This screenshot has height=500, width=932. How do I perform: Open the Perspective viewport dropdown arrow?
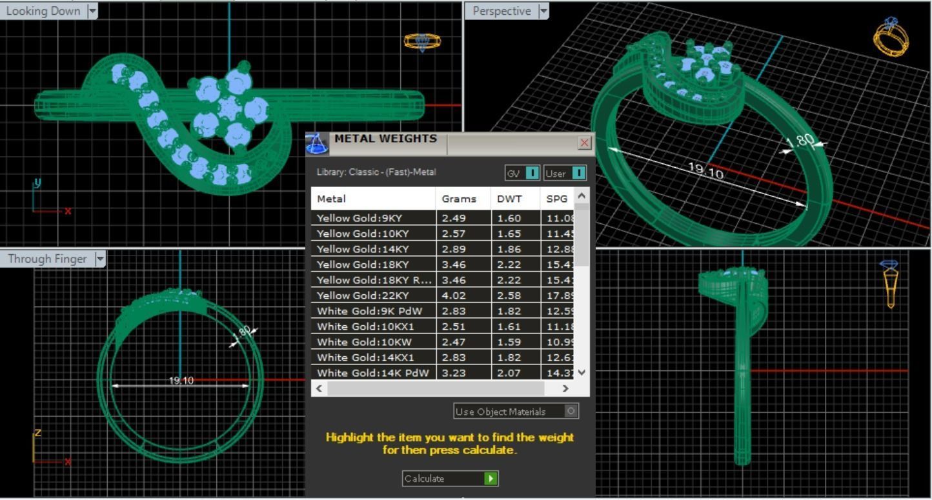point(543,10)
